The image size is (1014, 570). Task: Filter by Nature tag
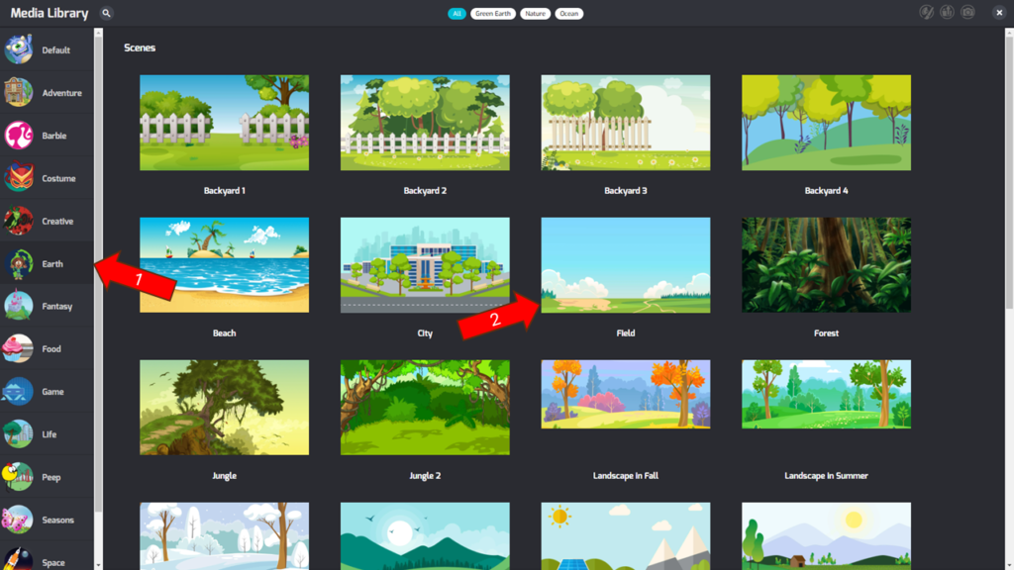[x=536, y=14]
